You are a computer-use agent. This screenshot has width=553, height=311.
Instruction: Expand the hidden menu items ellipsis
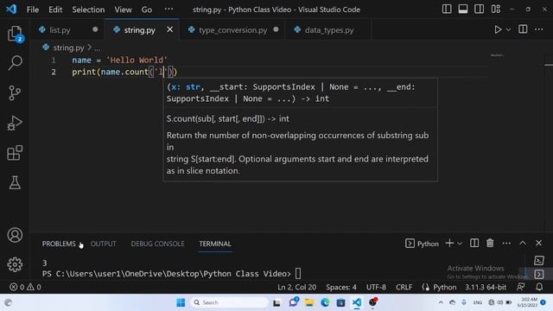pyautogui.click(x=168, y=10)
